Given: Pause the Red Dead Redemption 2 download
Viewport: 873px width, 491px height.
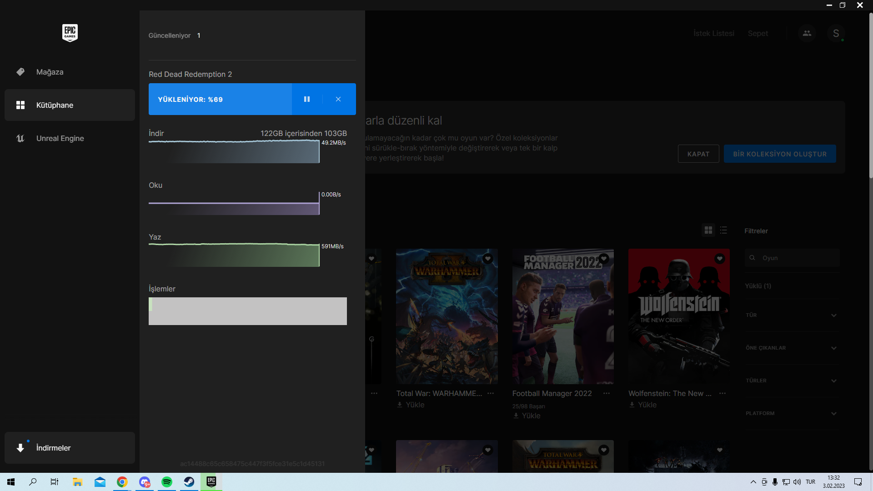Looking at the screenshot, I should [307, 99].
